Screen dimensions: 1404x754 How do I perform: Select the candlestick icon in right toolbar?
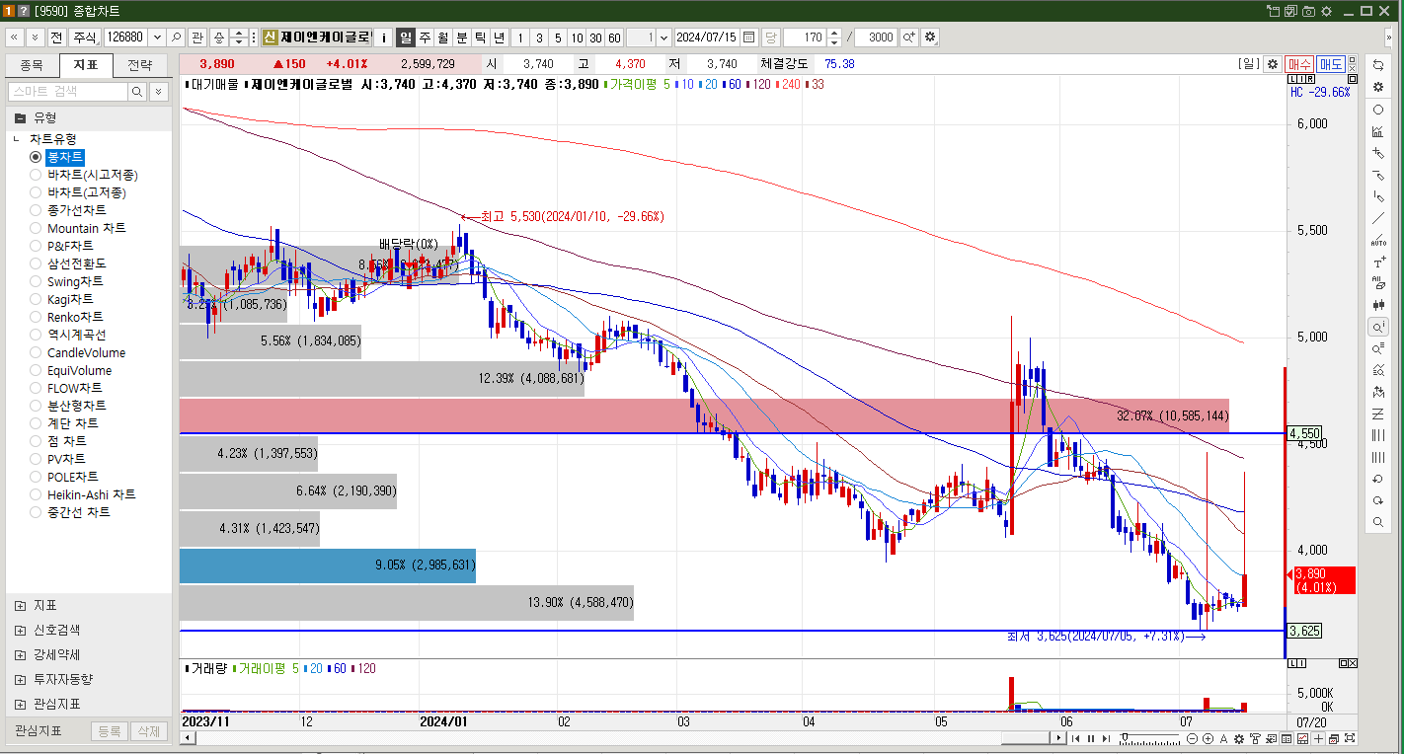tap(1378, 305)
